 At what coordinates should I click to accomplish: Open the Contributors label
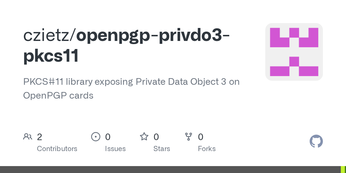click(x=57, y=149)
